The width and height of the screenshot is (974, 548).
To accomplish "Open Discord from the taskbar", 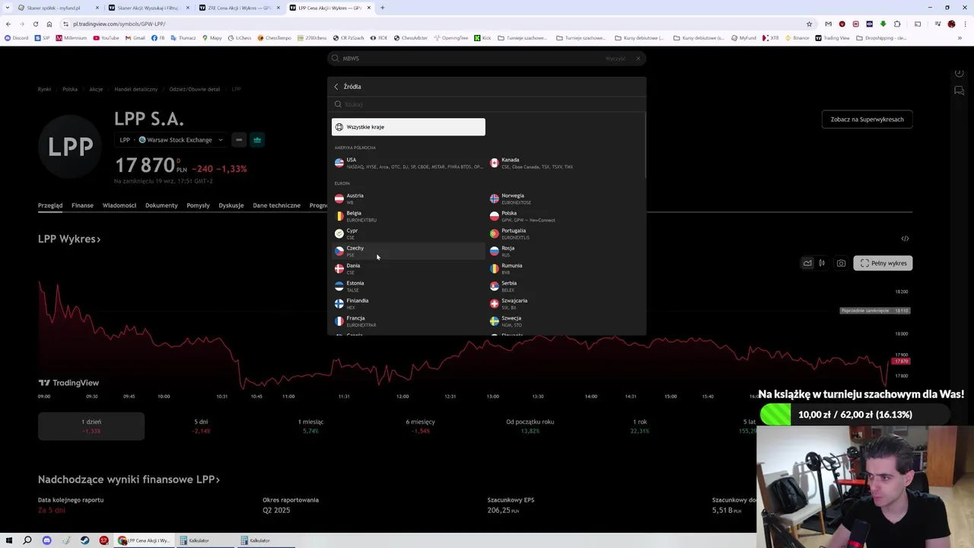I will click(x=46, y=540).
